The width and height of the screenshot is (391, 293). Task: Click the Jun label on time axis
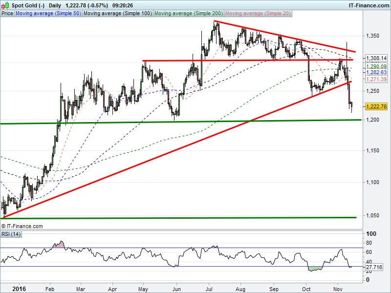tap(176, 289)
